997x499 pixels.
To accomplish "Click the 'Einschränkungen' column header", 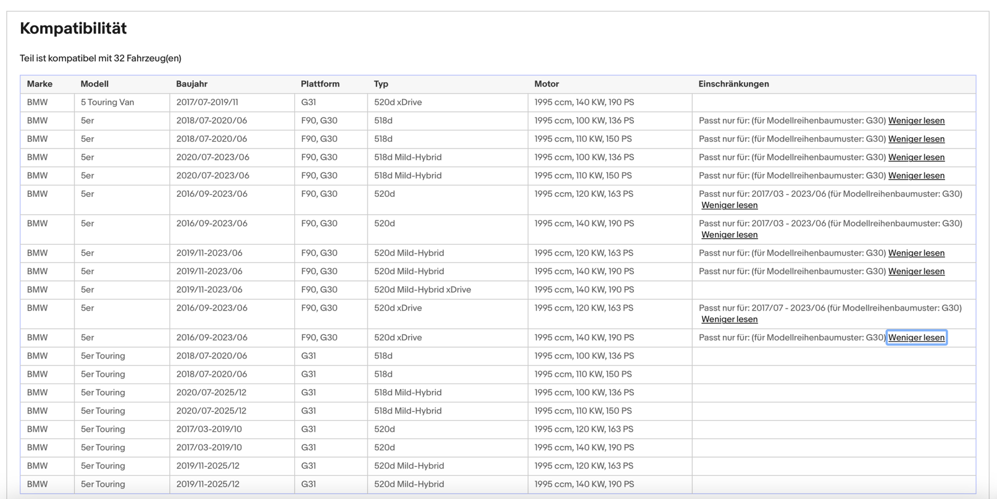I will 733,84.
